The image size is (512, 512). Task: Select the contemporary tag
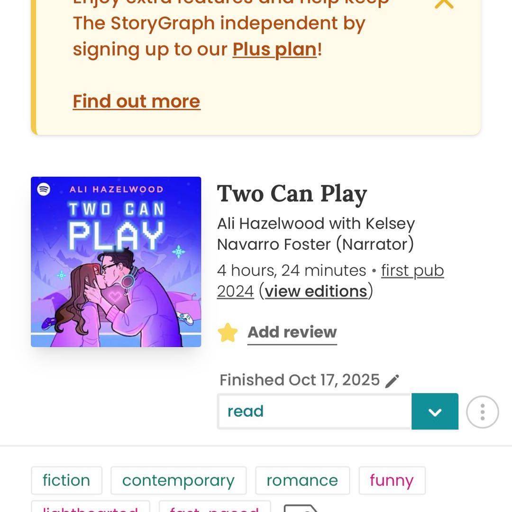click(x=178, y=480)
